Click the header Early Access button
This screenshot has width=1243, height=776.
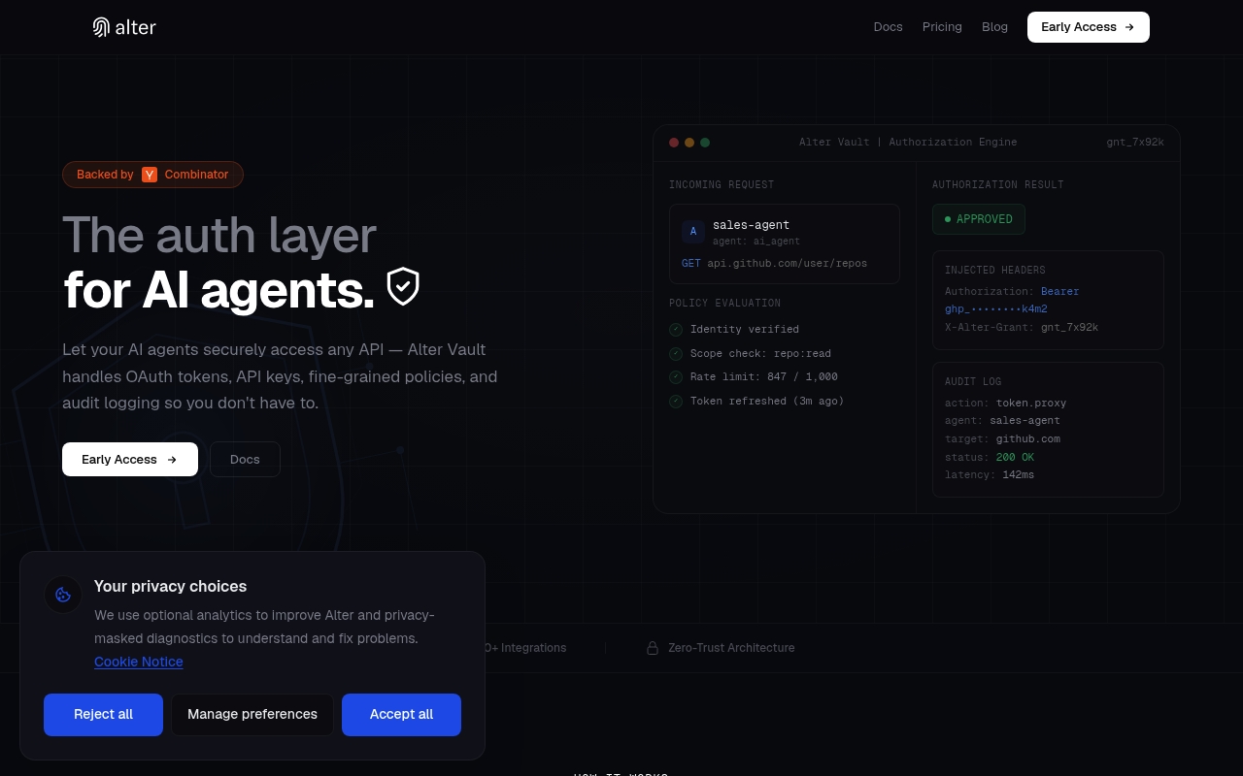click(1089, 27)
